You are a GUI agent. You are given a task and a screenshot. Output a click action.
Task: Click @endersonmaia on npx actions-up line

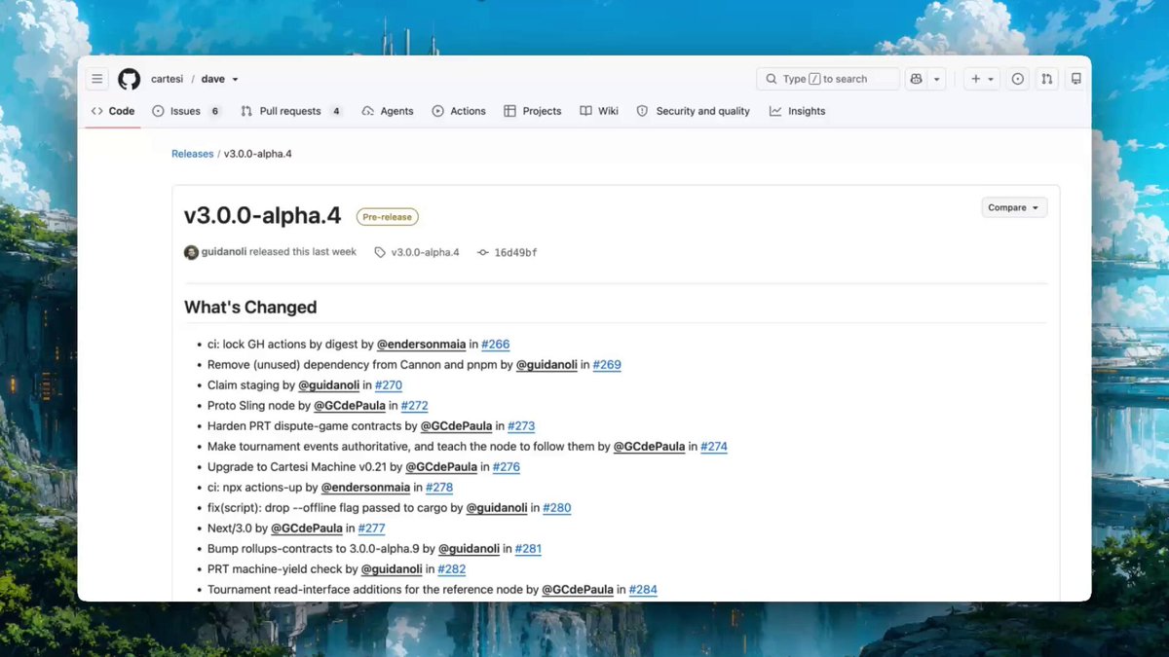[365, 488]
